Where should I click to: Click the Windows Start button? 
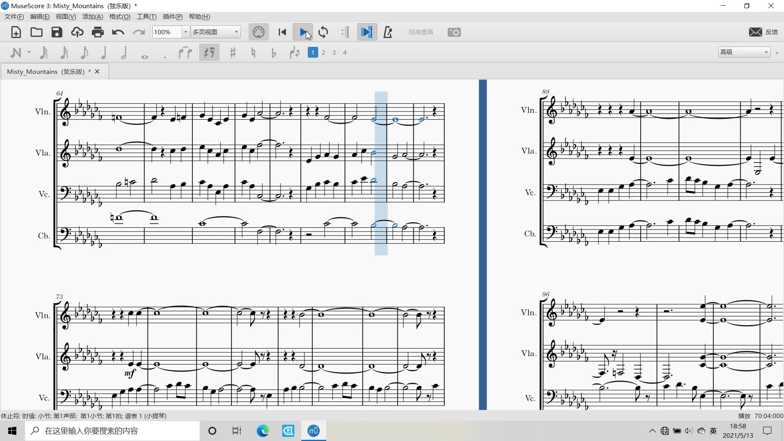coord(12,431)
